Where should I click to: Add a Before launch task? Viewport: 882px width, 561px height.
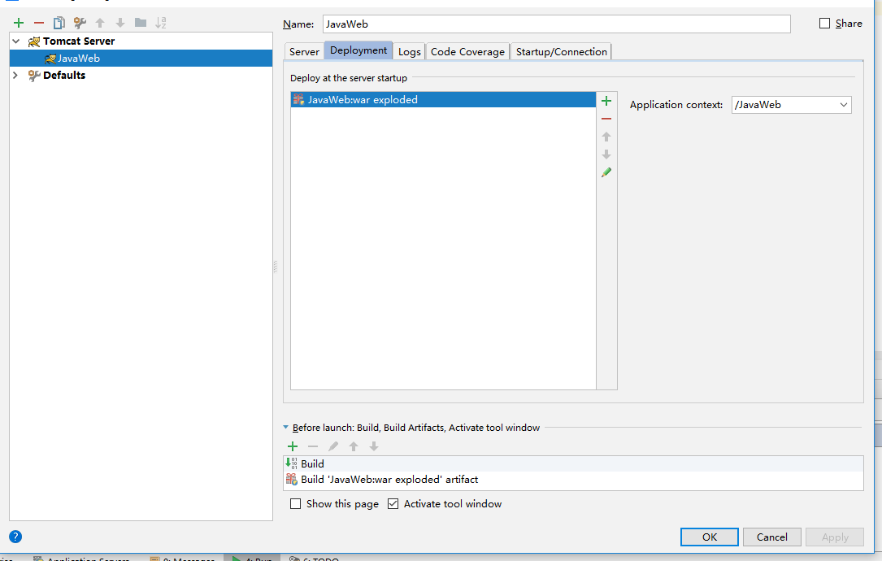click(293, 446)
